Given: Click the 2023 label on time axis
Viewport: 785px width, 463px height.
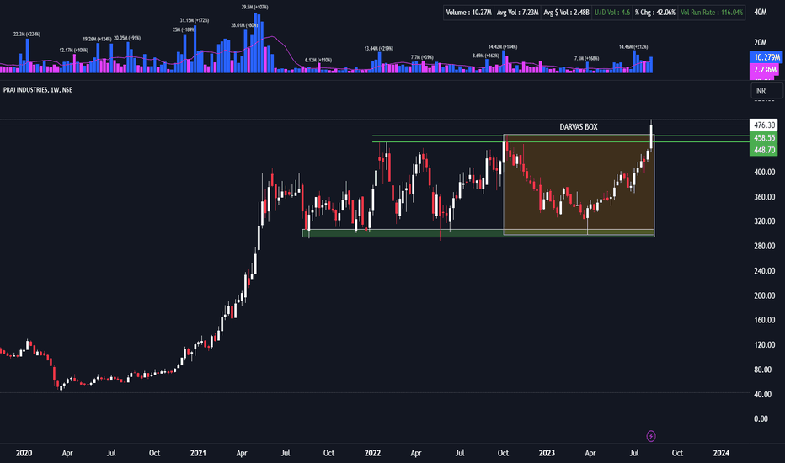Looking at the screenshot, I should coord(547,453).
